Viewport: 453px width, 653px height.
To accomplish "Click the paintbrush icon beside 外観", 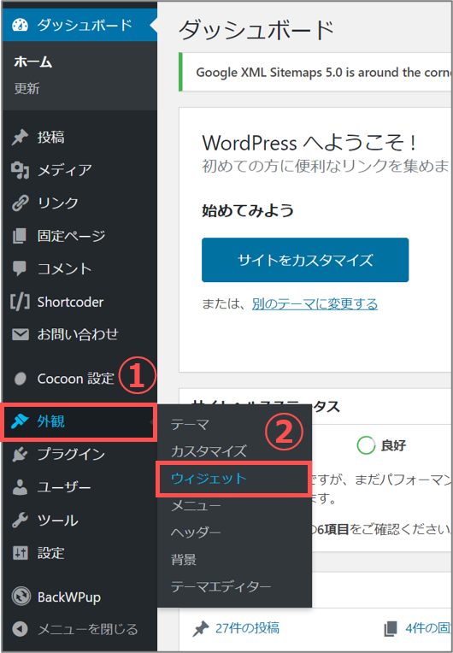I will point(20,421).
